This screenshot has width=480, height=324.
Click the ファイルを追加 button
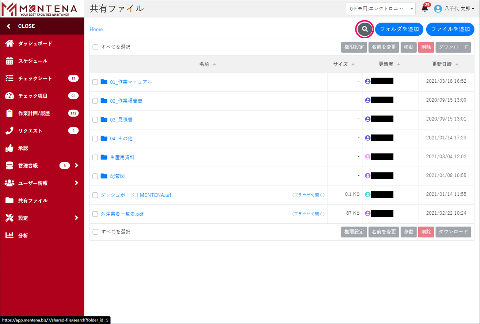450,29
